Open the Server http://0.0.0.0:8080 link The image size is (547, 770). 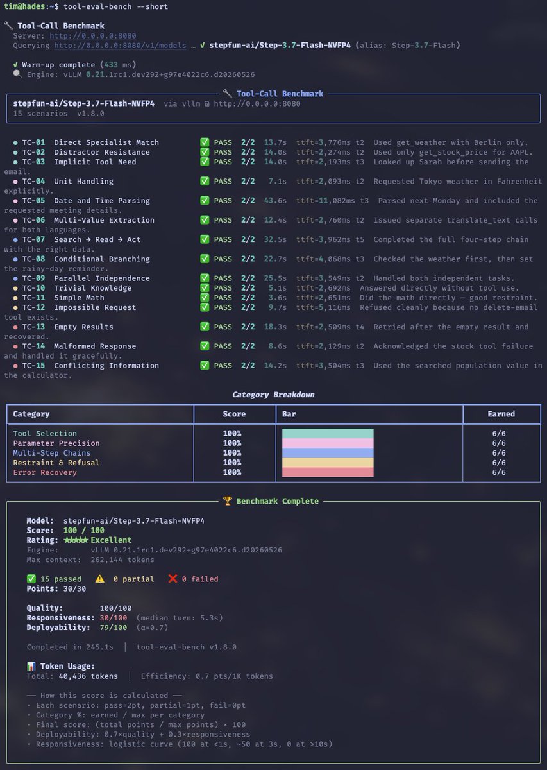[x=93, y=36]
